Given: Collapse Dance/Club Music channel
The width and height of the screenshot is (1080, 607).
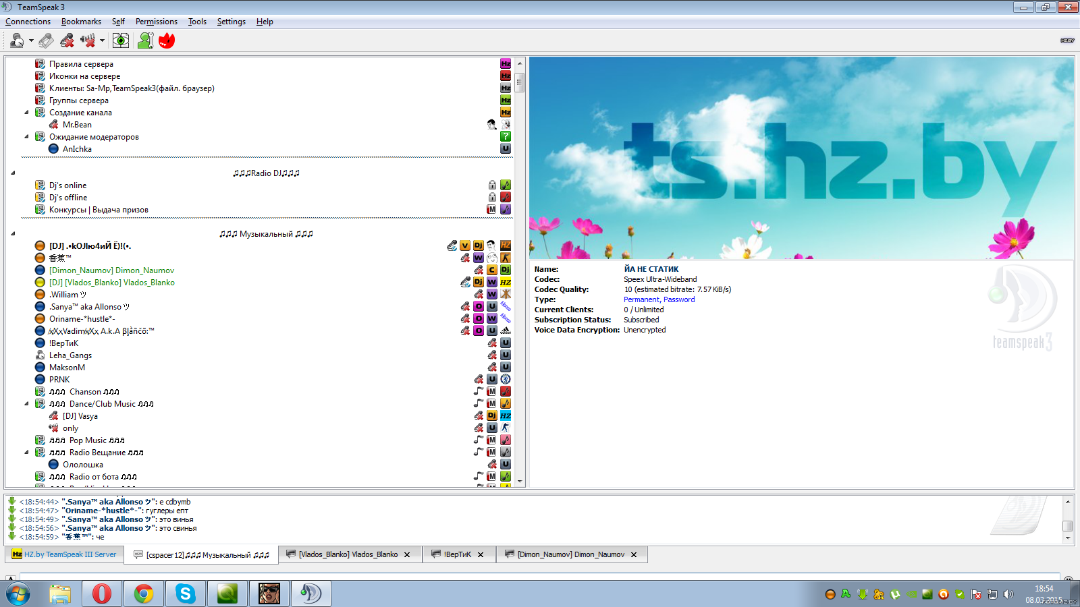Looking at the screenshot, I should pyautogui.click(x=26, y=404).
